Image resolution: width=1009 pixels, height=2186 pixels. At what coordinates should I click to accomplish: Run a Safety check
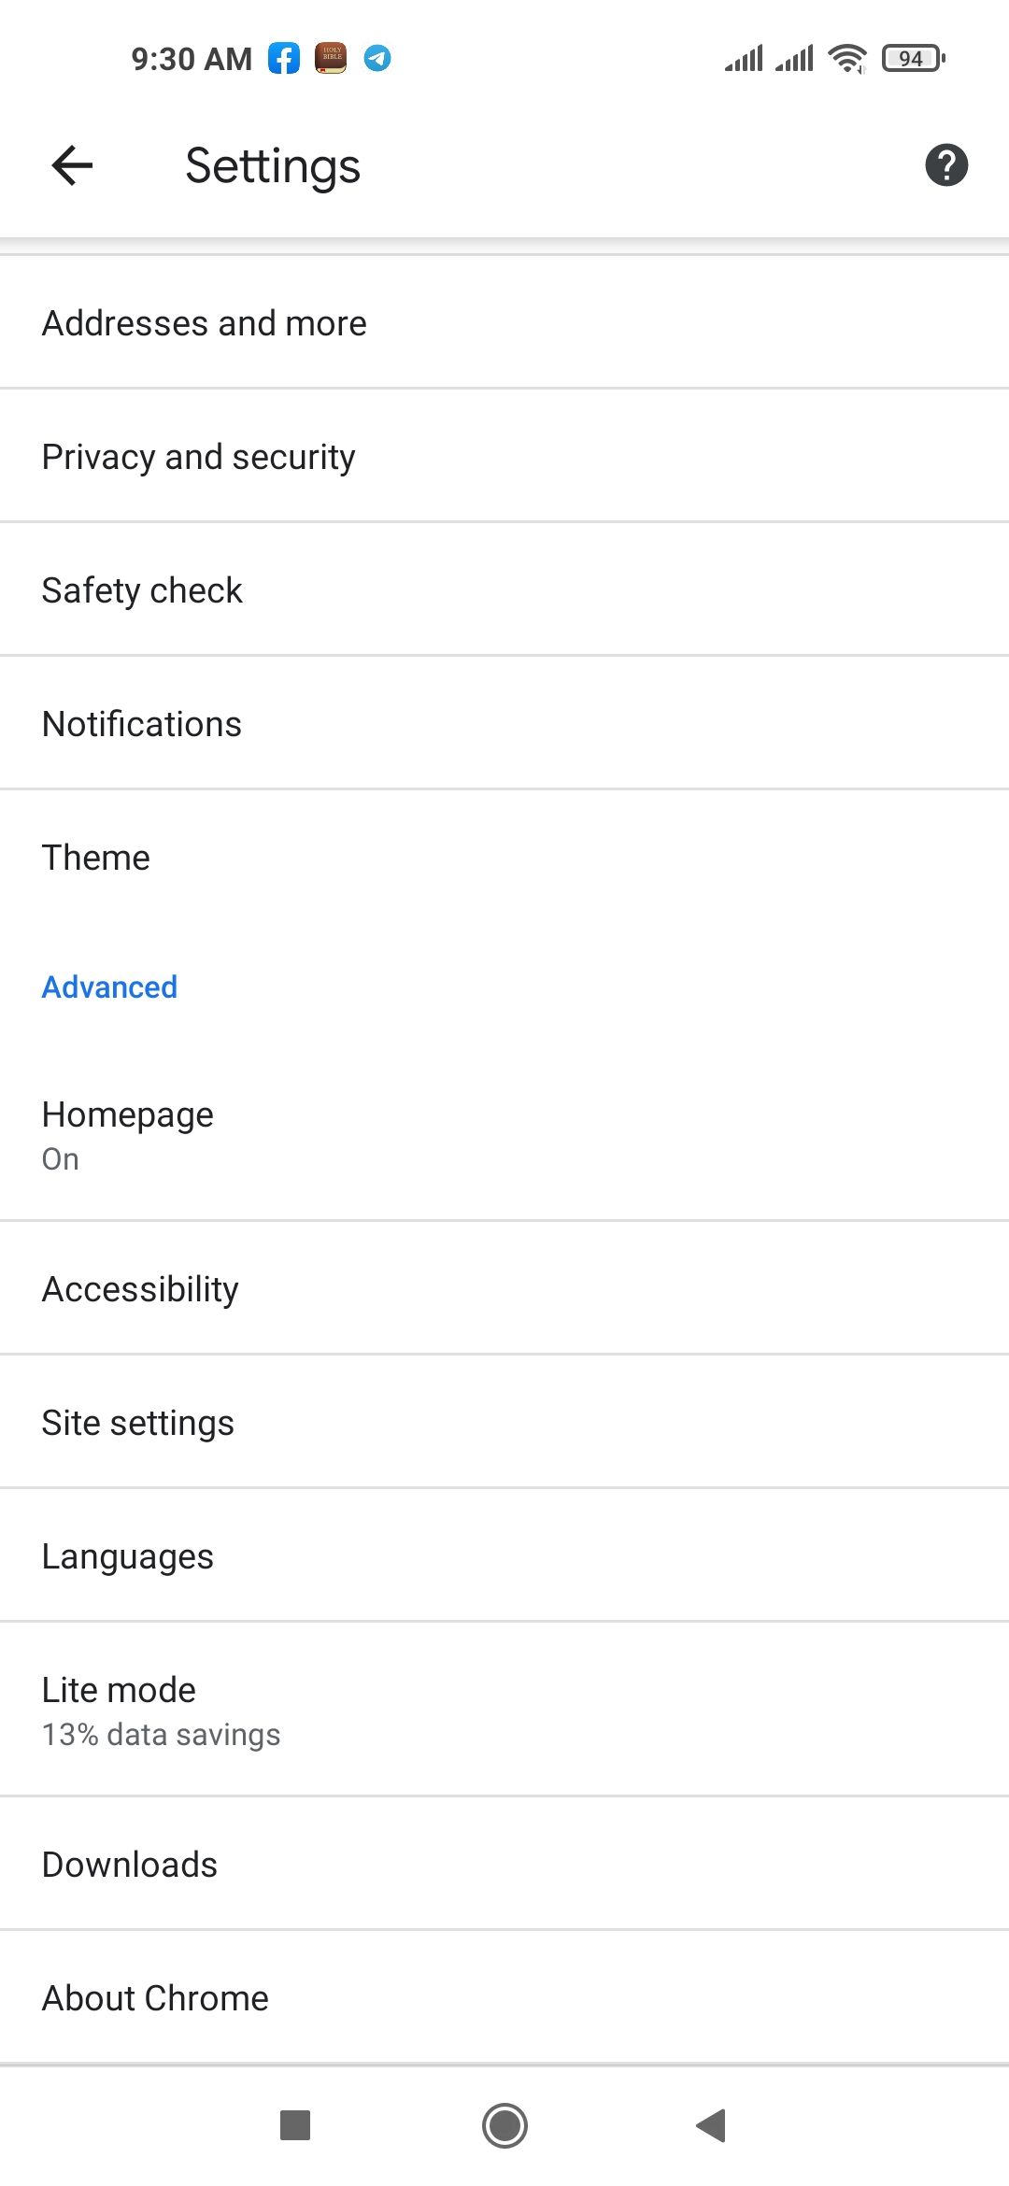coord(141,589)
